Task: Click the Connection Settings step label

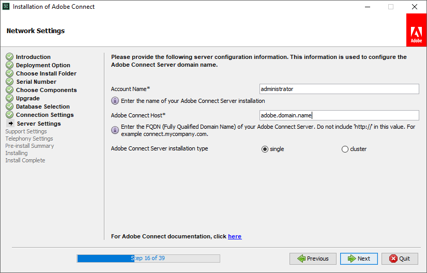Action: pos(44,115)
